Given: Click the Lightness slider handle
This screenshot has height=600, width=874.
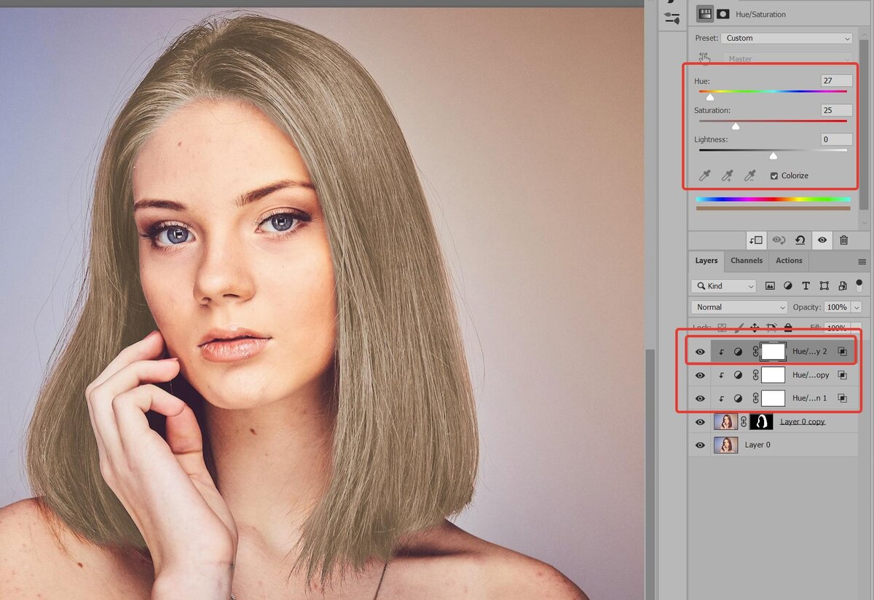Looking at the screenshot, I should pyautogui.click(x=773, y=156).
